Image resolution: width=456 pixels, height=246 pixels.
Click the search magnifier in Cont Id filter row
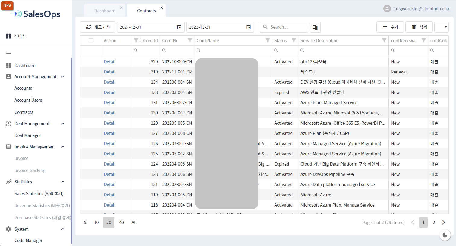[136, 51]
